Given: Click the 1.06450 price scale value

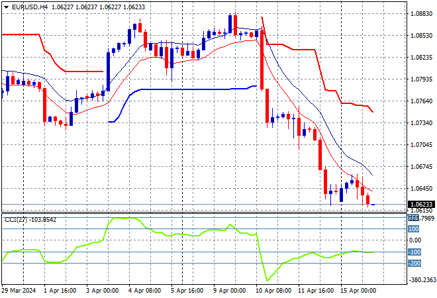Looking at the screenshot, I should pos(421,189).
